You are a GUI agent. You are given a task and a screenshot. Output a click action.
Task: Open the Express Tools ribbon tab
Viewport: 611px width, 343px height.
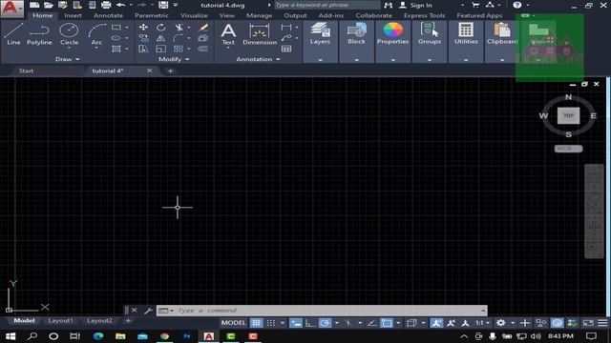[424, 15]
